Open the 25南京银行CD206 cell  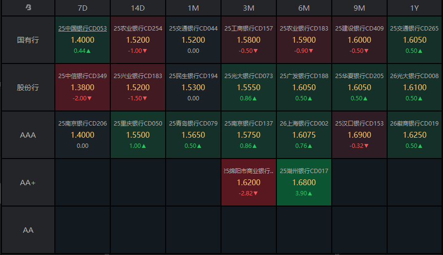click(x=83, y=135)
